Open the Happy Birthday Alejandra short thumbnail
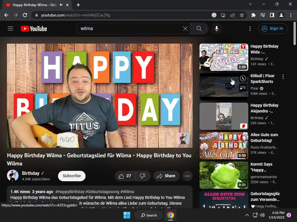The width and height of the screenshot is (297, 222). (x=224, y=116)
